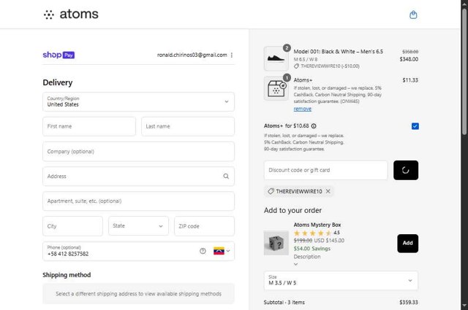Click the discount code apply button

tap(406, 171)
